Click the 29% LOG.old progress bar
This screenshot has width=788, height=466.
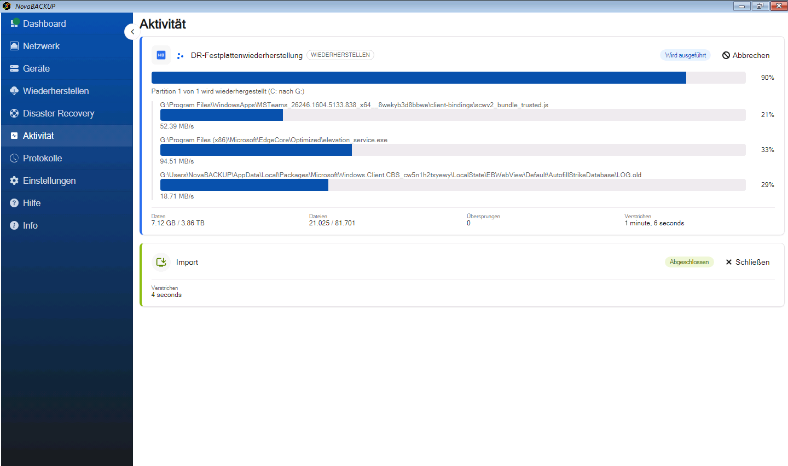[453, 185]
